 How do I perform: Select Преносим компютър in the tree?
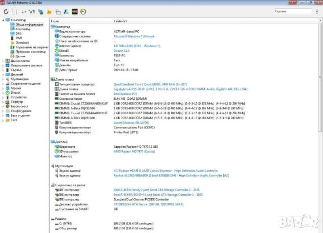[30, 52]
